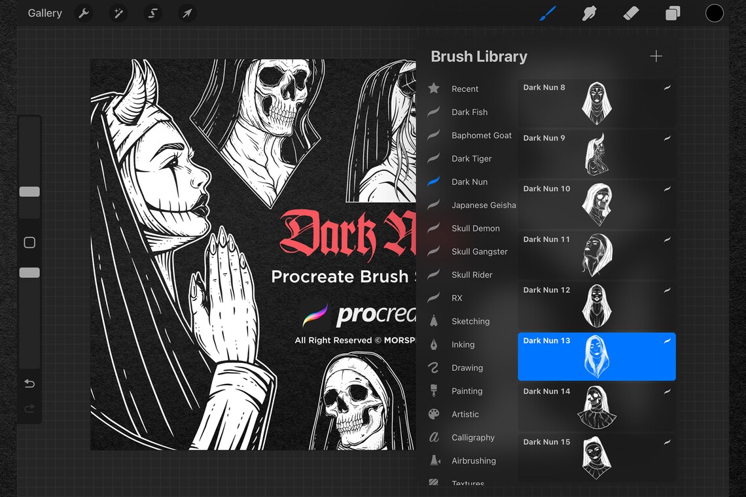Adjust the brush size slider
This screenshot has height=497, width=746.
(x=29, y=192)
